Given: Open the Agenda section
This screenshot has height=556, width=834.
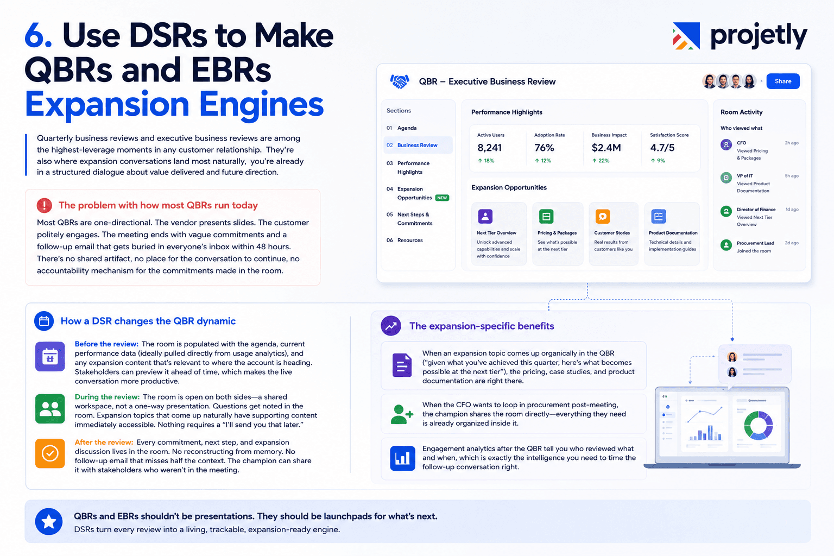Looking at the screenshot, I should (x=407, y=128).
